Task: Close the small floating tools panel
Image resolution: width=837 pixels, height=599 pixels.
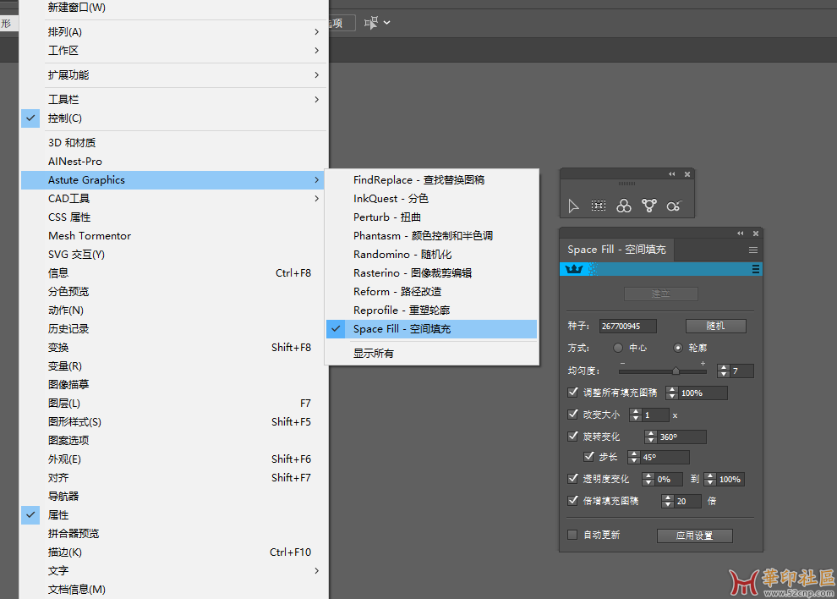Action: tap(687, 173)
